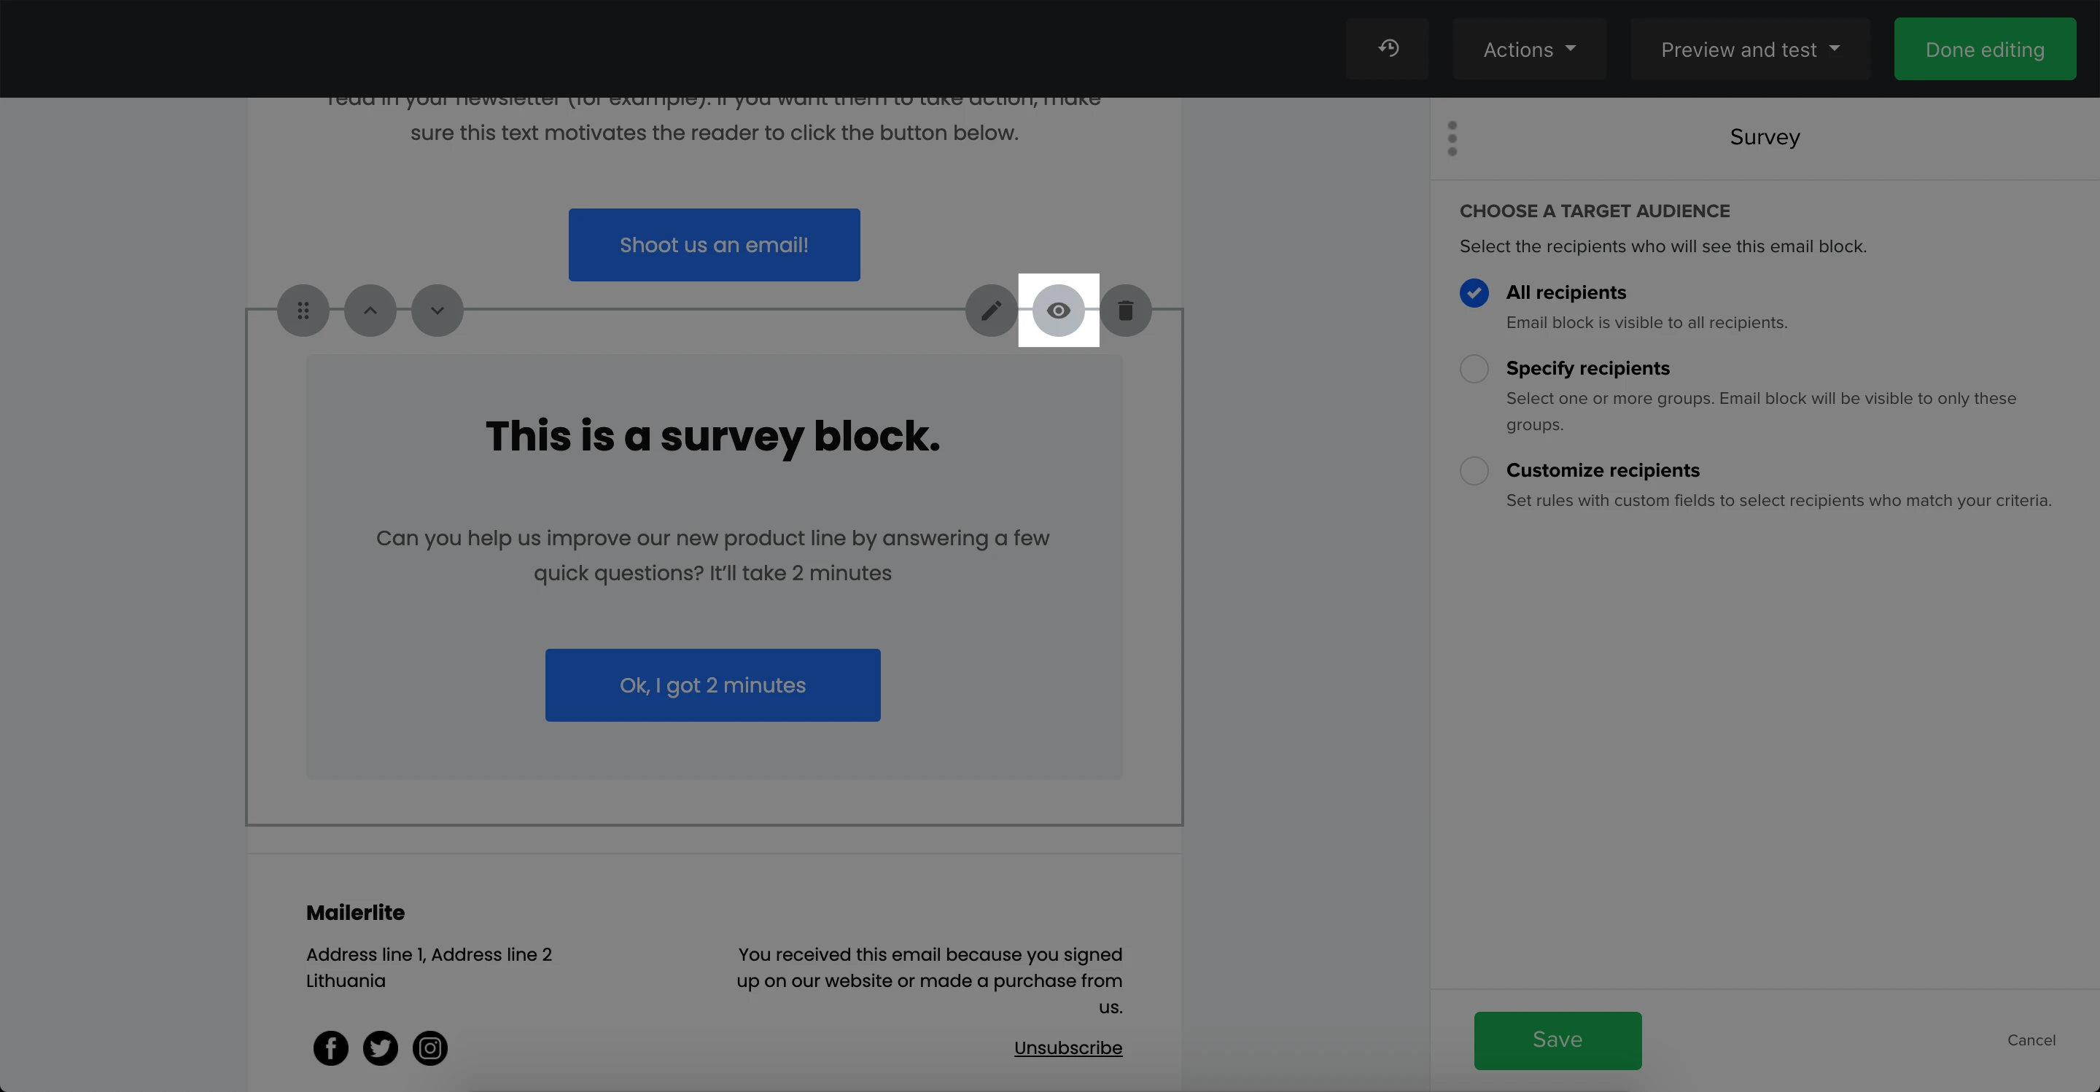Click the Twitter footer icon

coord(380,1048)
